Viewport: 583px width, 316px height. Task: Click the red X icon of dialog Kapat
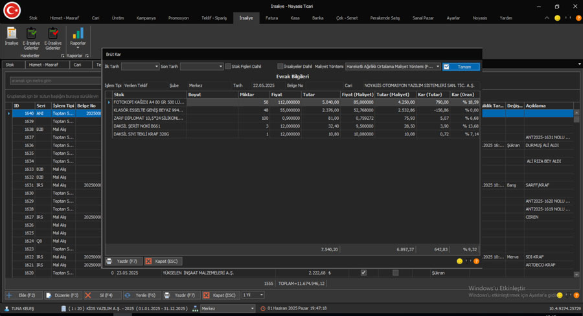click(148, 262)
